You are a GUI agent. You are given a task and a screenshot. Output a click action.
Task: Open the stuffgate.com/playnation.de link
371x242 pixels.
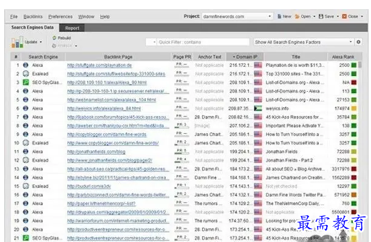pos(100,65)
